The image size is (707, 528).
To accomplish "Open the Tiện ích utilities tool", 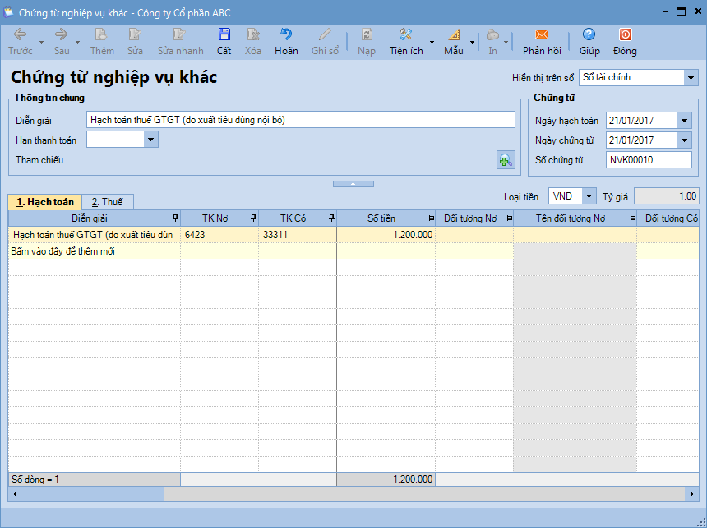I will coord(405,35).
